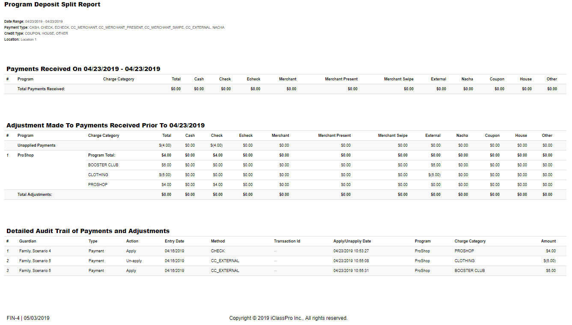The height and width of the screenshot is (325, 572).
Task: Click the "Adjustment Made To Payments Received Prior To" heading
Action: tap(105, 125)
